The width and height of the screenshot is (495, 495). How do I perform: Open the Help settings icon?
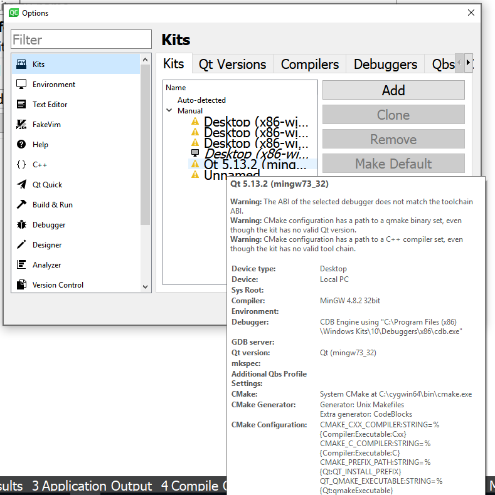pos(21,144)
